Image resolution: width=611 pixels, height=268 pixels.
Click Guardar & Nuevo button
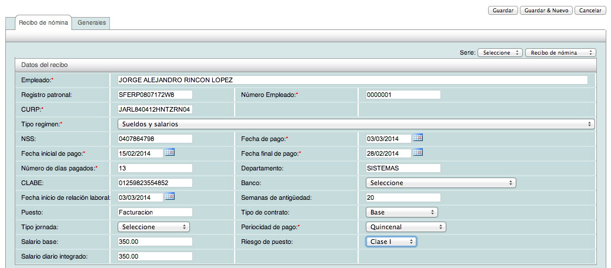(546, 11)
